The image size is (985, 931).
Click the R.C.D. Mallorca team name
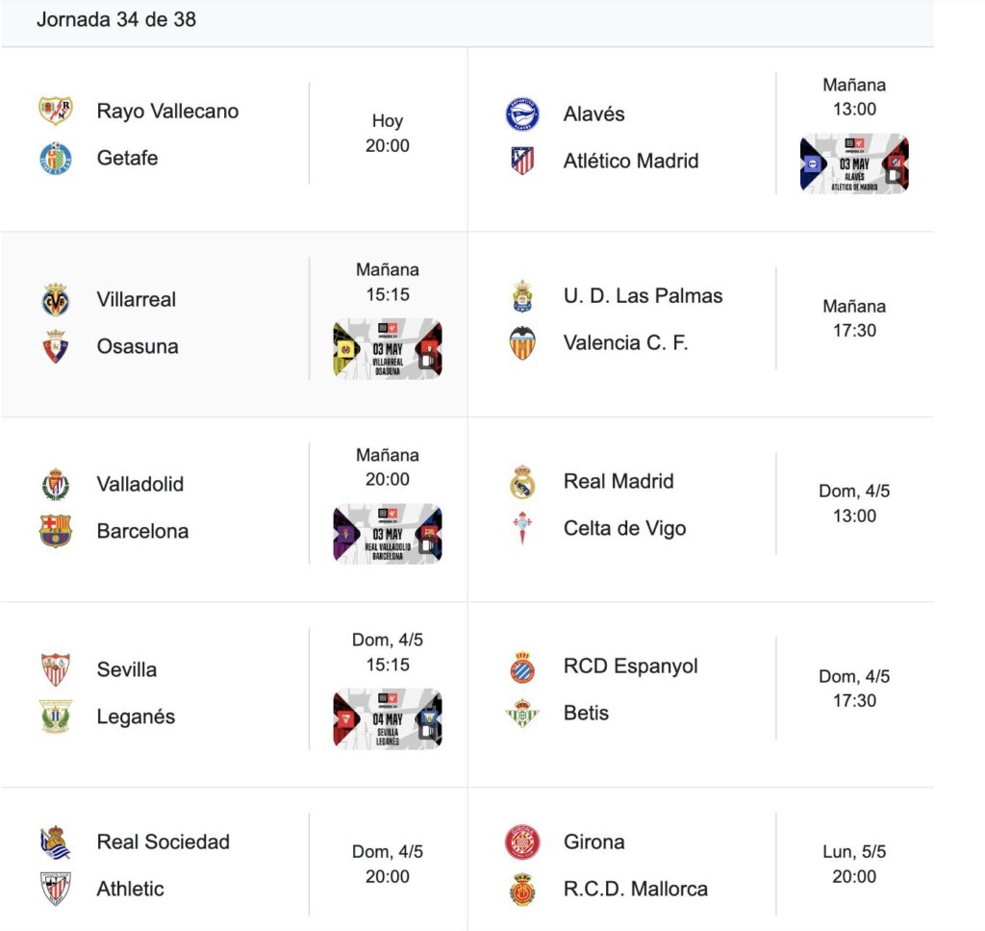[x=635, y=889]
